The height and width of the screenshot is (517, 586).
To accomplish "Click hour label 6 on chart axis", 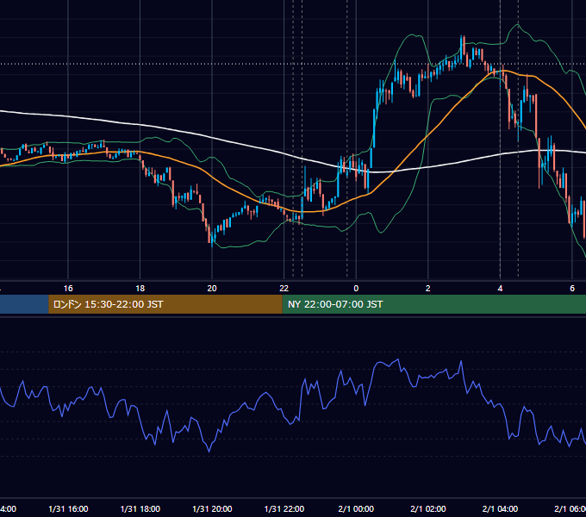I will tap(572, 289).
